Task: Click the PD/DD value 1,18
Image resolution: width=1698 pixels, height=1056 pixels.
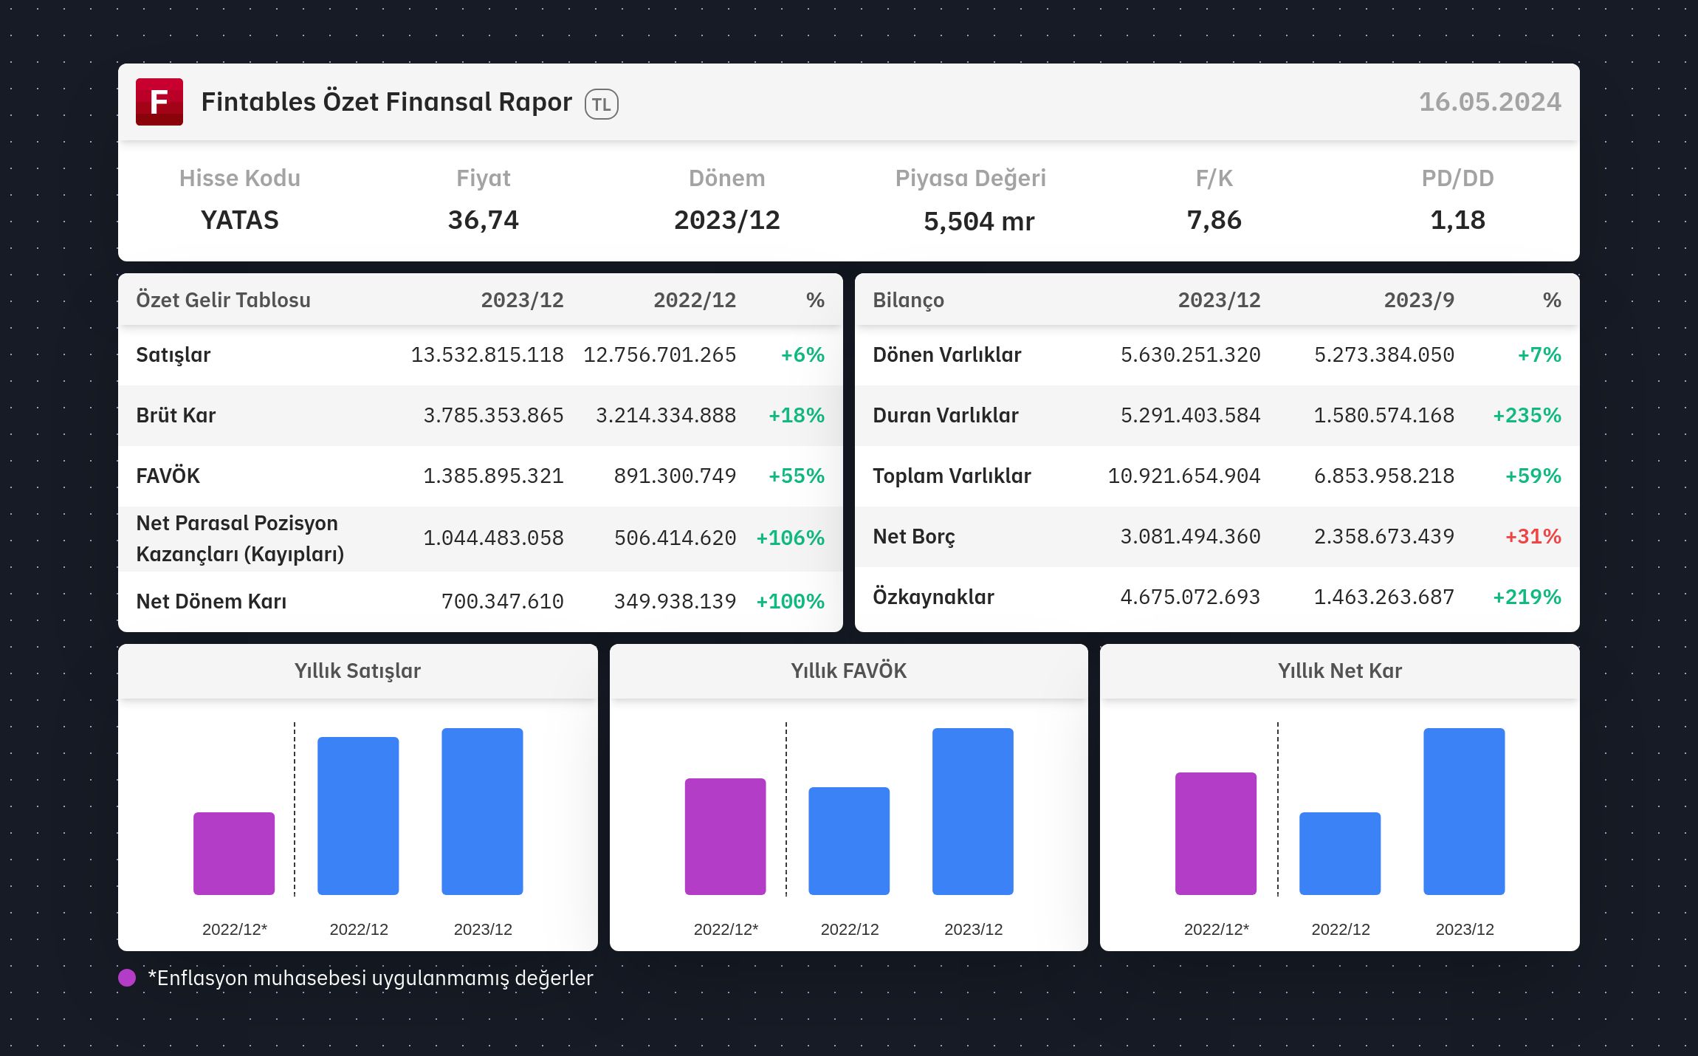Action: pos(1458,220)
